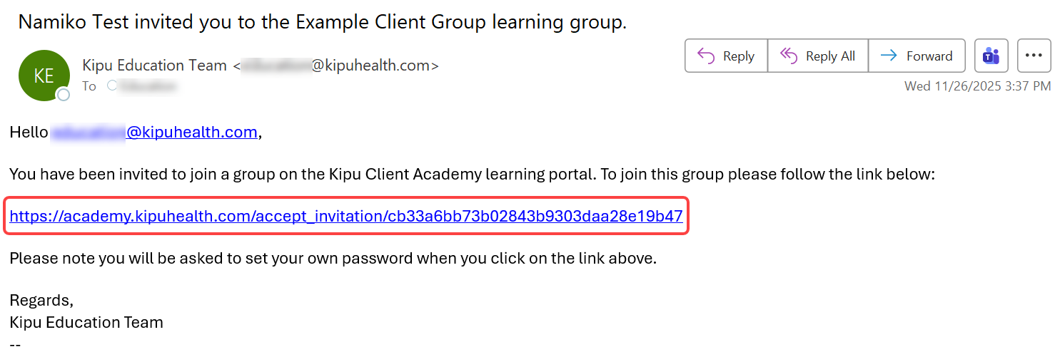Click the presence status dot on the avatar

pos(64,94)
